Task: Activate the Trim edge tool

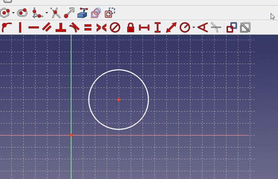Action: coord(55,13)
